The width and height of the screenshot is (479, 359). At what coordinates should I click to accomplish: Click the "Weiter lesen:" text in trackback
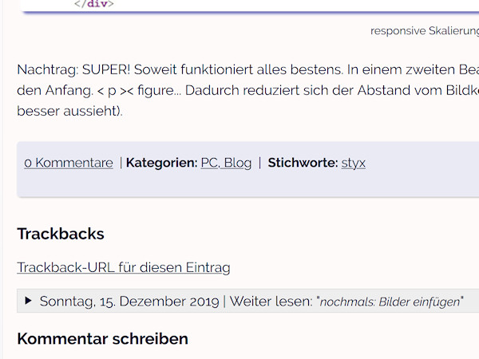click(x=271, y=302)
